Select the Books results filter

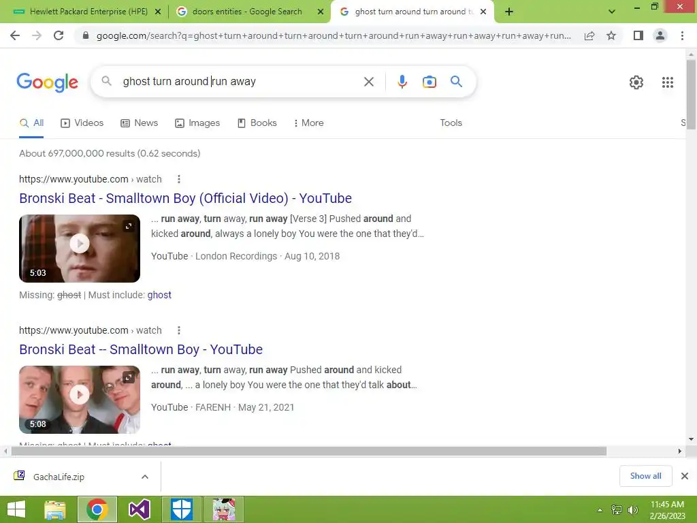coord(257,123)
